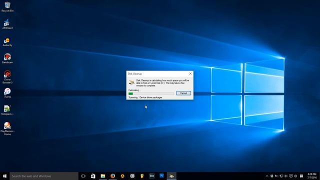
Task: Open the Windows Start menu
Action: 4,176
